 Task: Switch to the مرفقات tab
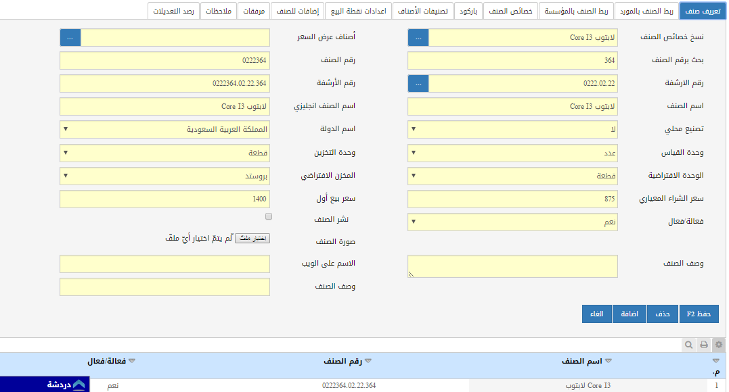252,11
